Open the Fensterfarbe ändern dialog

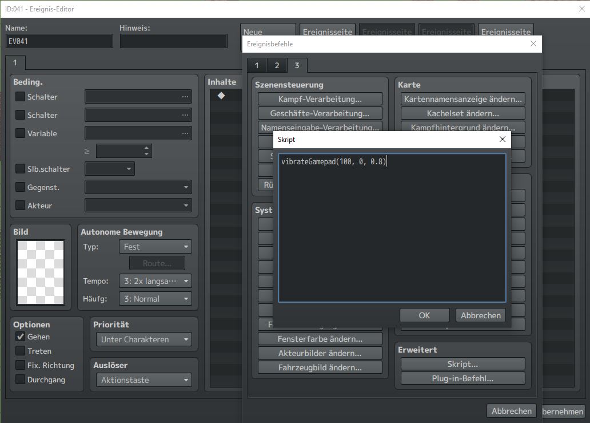tap(320, 338)
